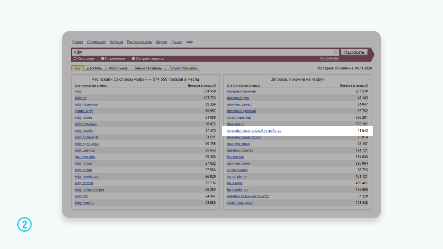The width and height of the screenshot is (443, 249).
Task: Open the 'копир сканер' similar query
Action: point(237,170)
